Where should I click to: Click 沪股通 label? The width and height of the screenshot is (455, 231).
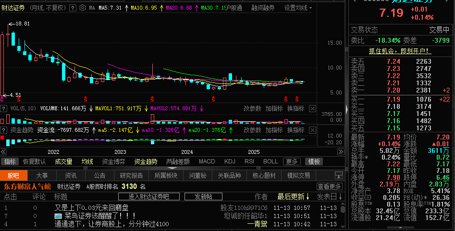point(234,8)
